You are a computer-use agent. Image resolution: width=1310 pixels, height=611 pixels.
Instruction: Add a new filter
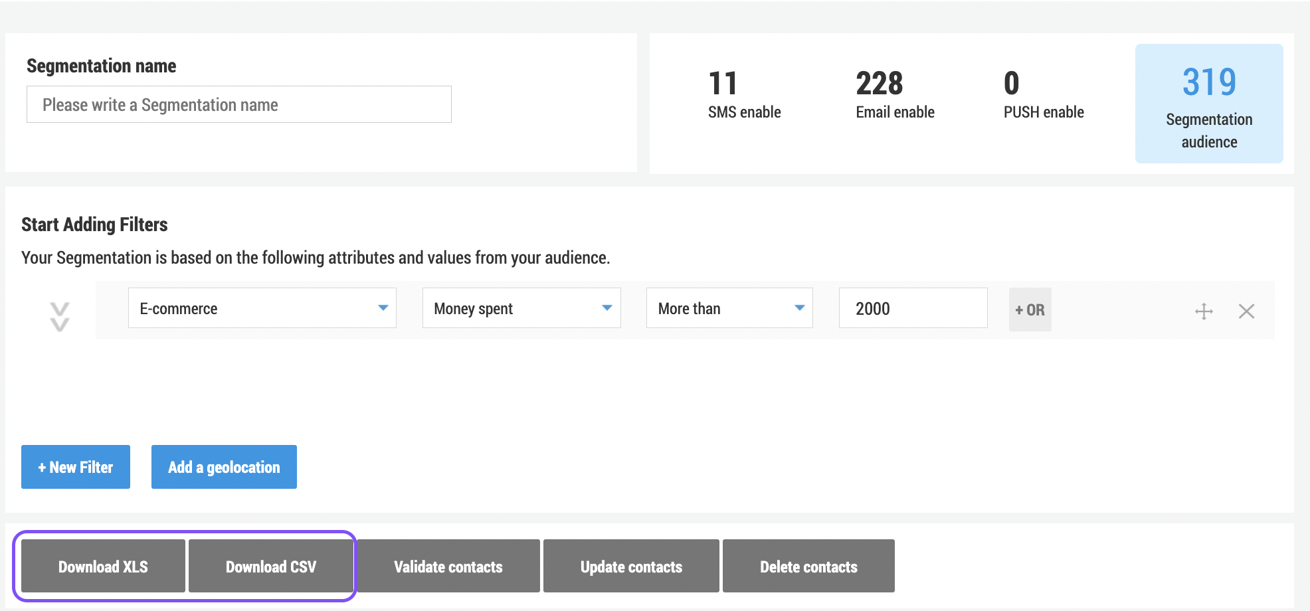click(76, 467)
